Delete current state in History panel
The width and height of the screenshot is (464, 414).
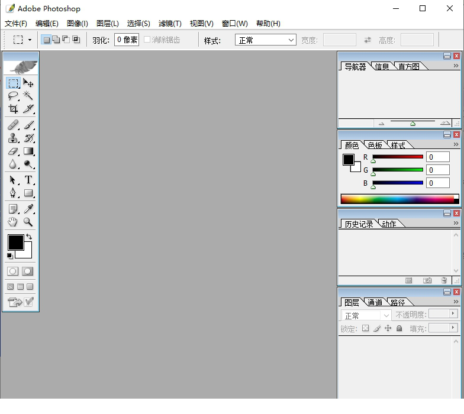pos(444,280)
